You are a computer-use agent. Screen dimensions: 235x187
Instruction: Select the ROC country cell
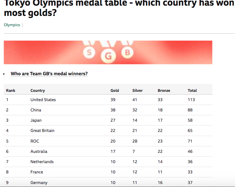(x=35, y=141)
